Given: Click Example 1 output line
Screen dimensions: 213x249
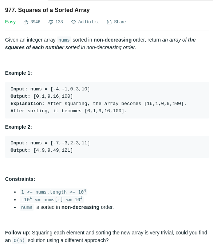Looking at the screenshot, I should pos(42,96).
